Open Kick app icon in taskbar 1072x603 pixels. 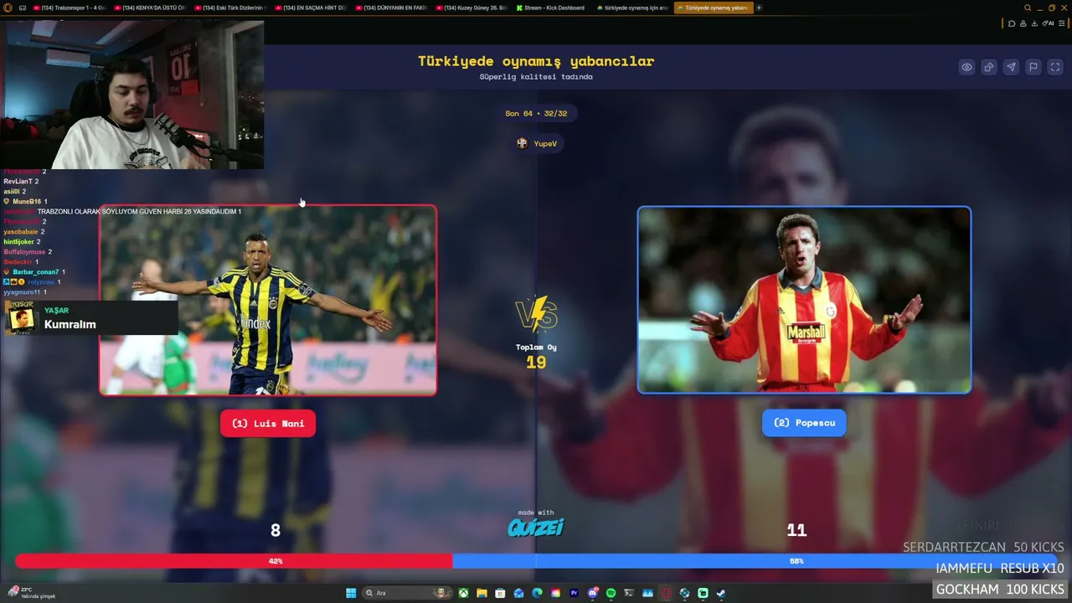(x=703, y=593)
